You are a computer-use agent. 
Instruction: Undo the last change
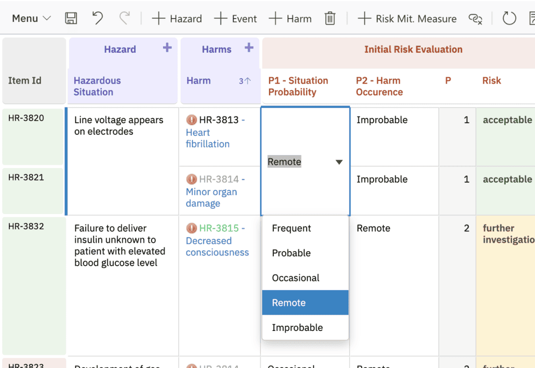(x=98, y=18)
